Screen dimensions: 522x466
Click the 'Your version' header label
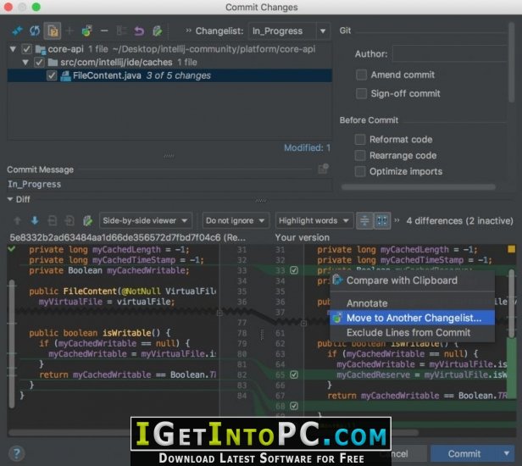click(x=303, y=237)
